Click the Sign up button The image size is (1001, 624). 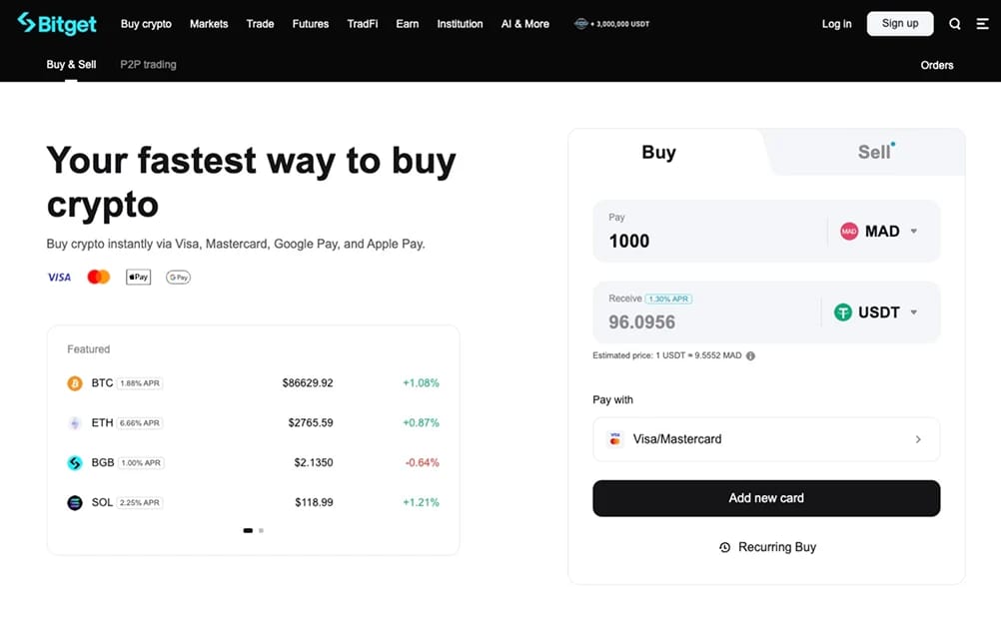point(899,24)
